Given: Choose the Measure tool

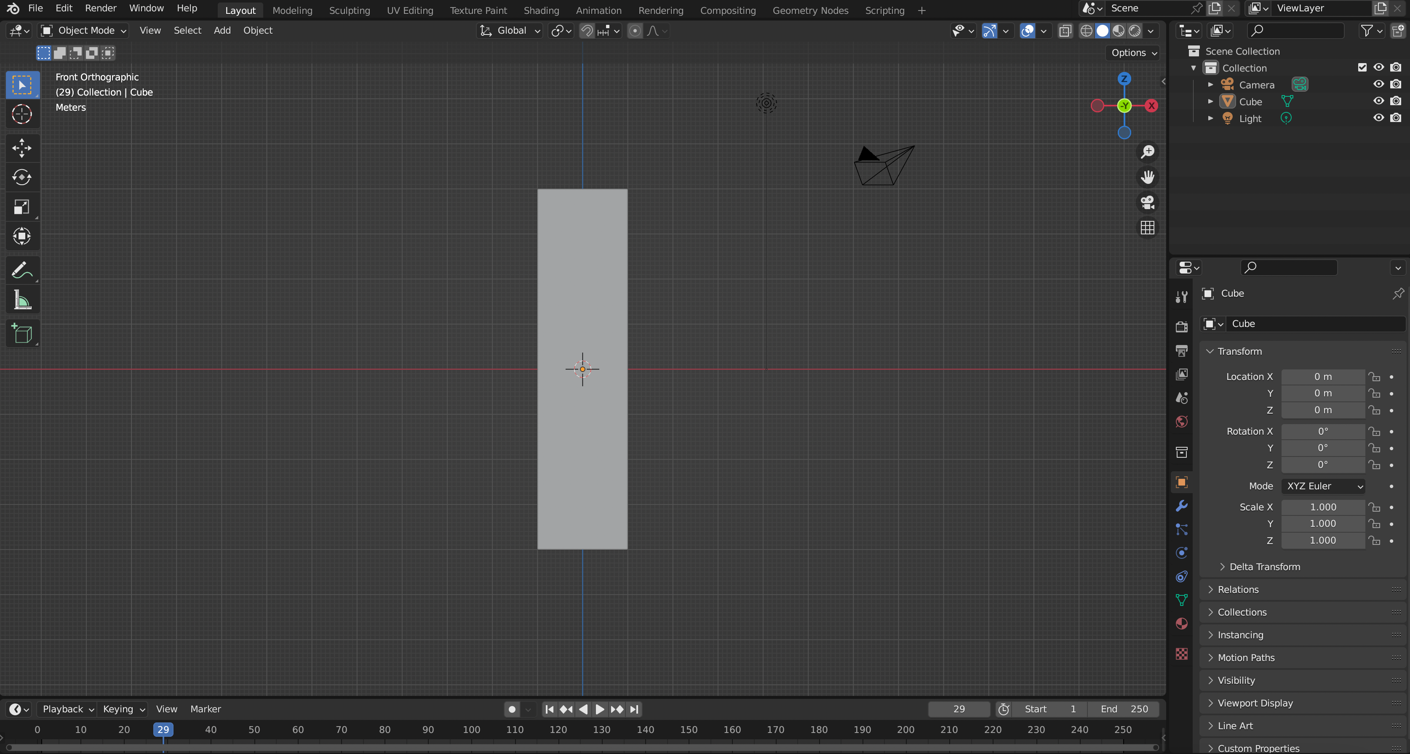Looking at the screenshot, I should [22, 300].
